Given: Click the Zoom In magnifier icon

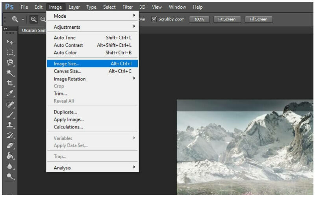Looking at the screenshot, I should point(33,19).
